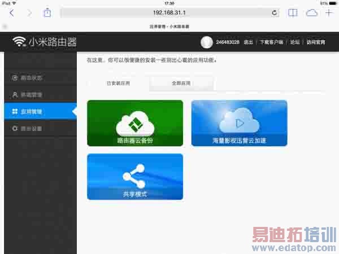Open the person-icon sidebar item
This screenshot has width=339, height=254.
41,95
